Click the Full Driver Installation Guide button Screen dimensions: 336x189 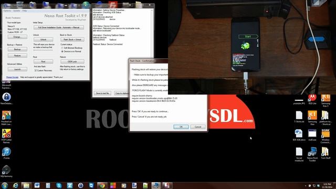[x=58, y=27]
